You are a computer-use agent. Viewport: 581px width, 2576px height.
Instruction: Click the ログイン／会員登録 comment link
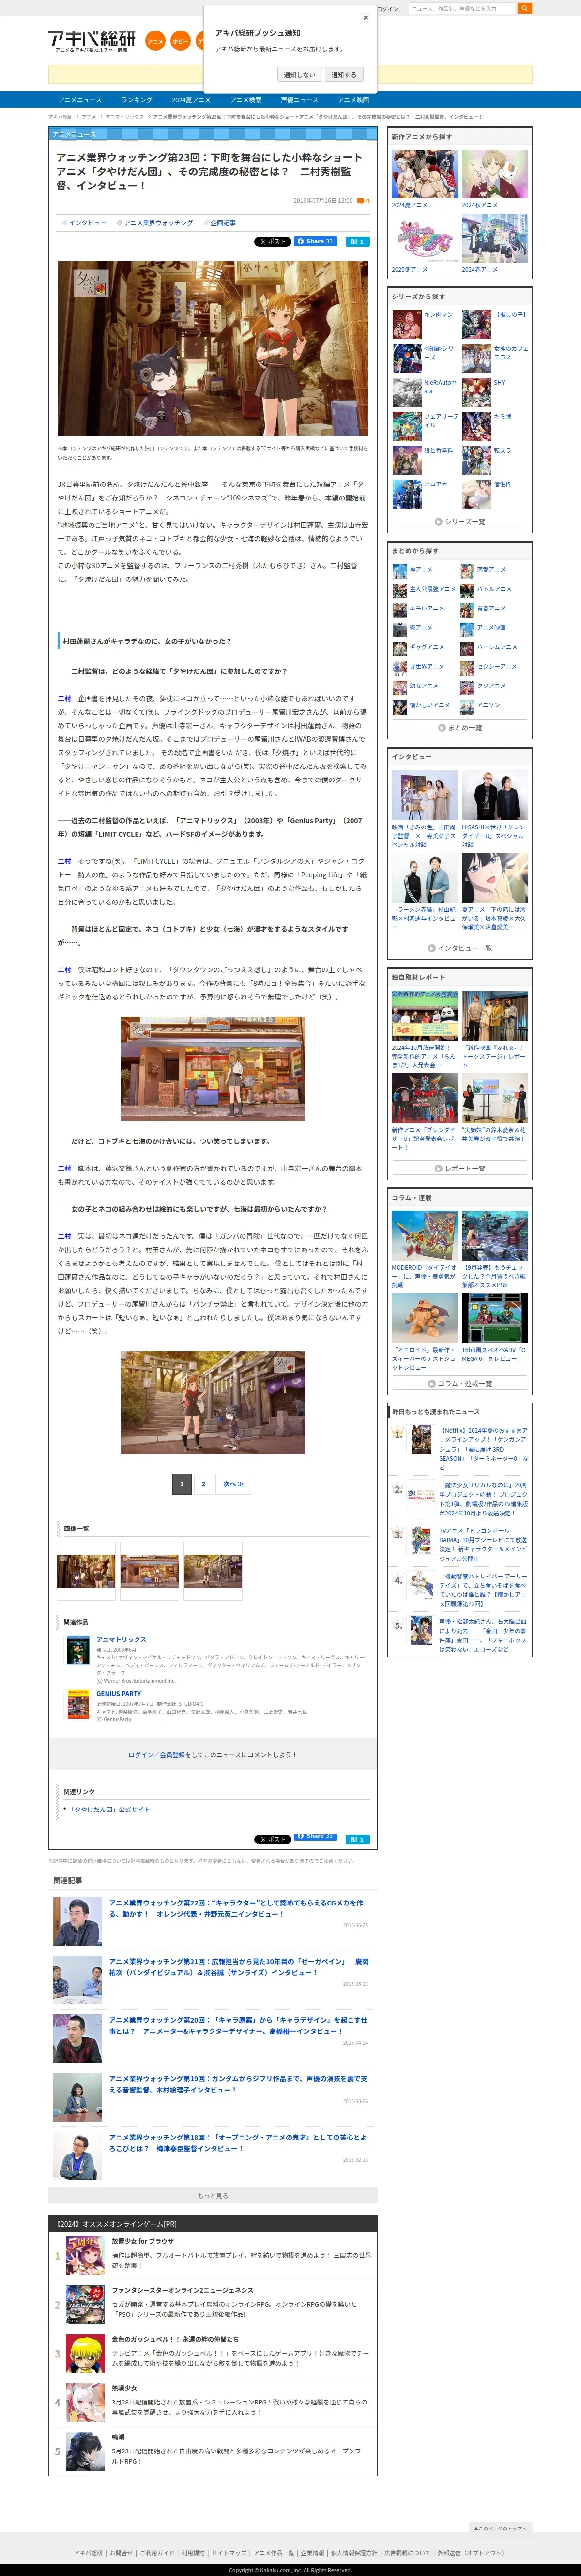click(156, 1755)
